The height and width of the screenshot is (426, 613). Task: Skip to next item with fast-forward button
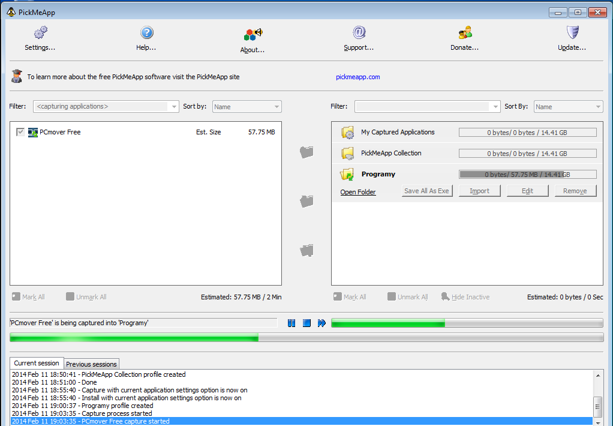(321, 323)
